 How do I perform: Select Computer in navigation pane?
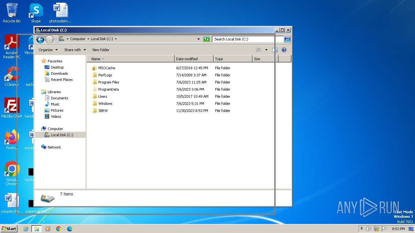click(x=55, y=129)
